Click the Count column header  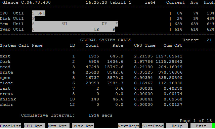point(92,45)
